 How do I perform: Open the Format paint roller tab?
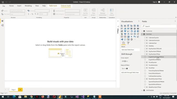pyautogui.click(x=128, y=43)
